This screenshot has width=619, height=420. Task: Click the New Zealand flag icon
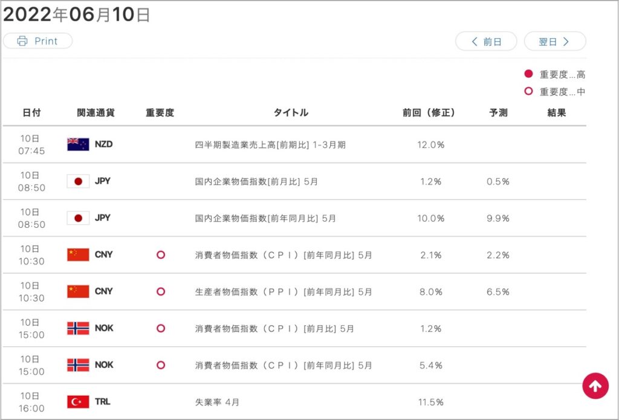78,144
